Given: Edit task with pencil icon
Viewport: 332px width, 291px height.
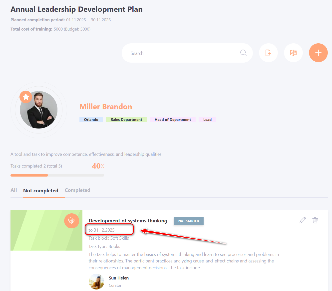Looking at the screenshot, I should [303, 220].
